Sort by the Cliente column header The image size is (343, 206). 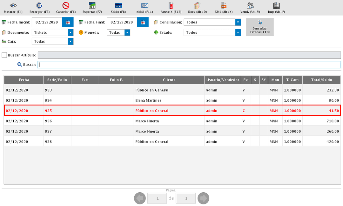coord(169,80)
